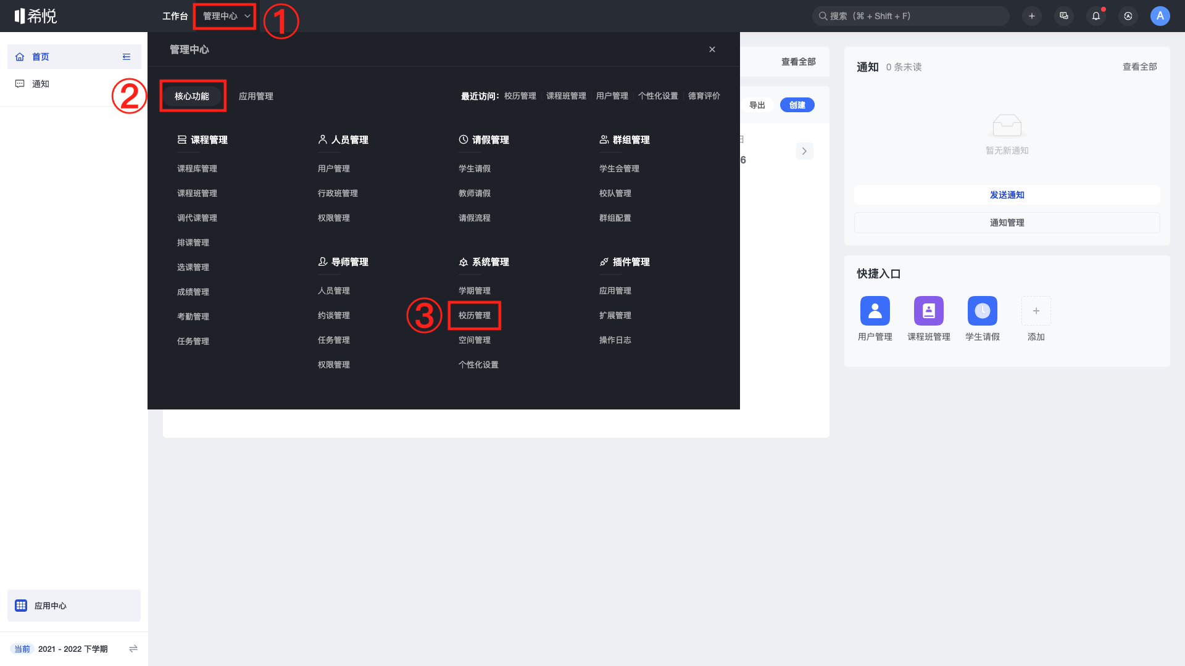Open 行政班管理
Image resolution: width=1185 pixels, height=666 pixels.
[x=338, y=193]
